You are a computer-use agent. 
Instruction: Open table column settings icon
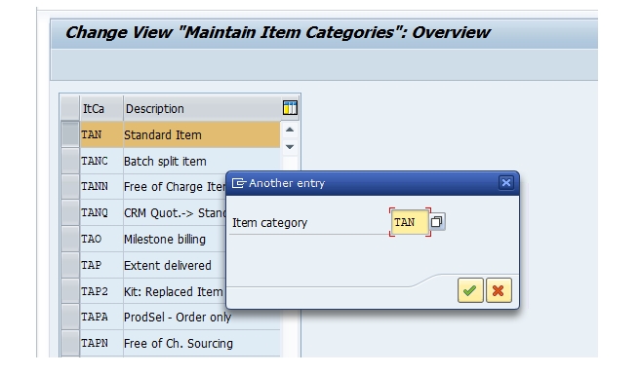[x=290, y=108]
